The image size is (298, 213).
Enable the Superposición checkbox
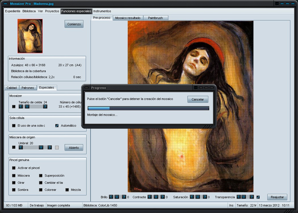(x=41, y=176)
